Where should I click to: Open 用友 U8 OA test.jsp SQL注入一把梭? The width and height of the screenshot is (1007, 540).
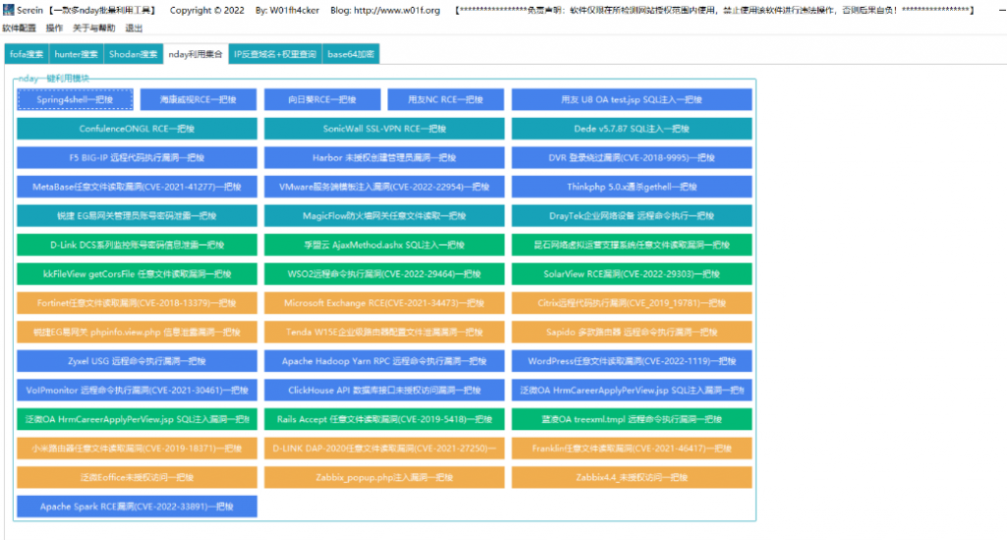tap(631, 99)
